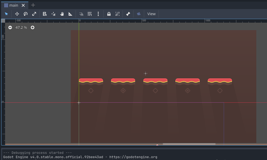Activate the Select Mode arrow tool
Viewport: 267px width, 160px height.
6,14
